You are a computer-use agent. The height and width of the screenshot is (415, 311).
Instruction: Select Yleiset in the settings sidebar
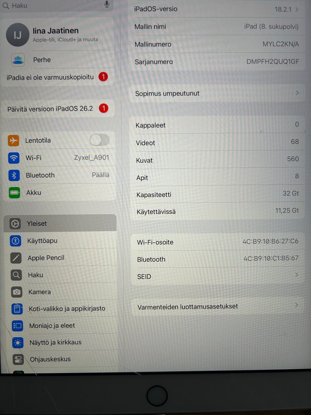(60, 223)
